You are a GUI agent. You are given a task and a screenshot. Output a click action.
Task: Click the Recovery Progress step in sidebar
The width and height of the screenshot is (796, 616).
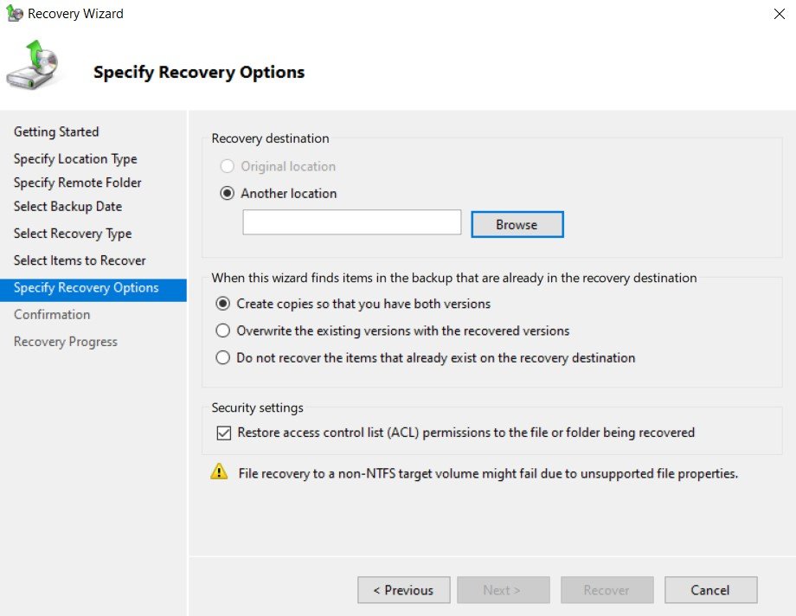point(66,342)
